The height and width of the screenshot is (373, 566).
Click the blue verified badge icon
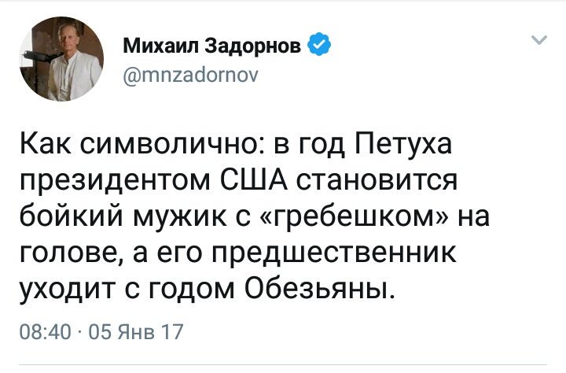(x=319, y=44)
